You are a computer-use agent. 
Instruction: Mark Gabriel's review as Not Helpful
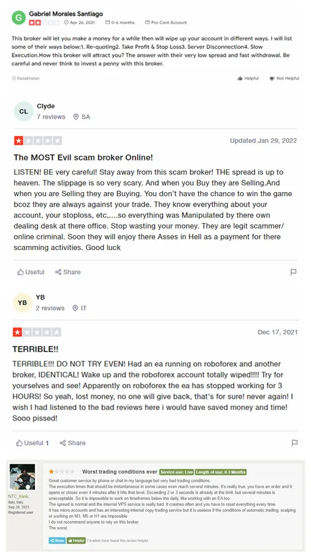pyautogui.click(x=284, y=78)
